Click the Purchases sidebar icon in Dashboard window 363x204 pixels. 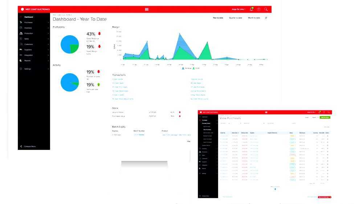coord(21,23)
